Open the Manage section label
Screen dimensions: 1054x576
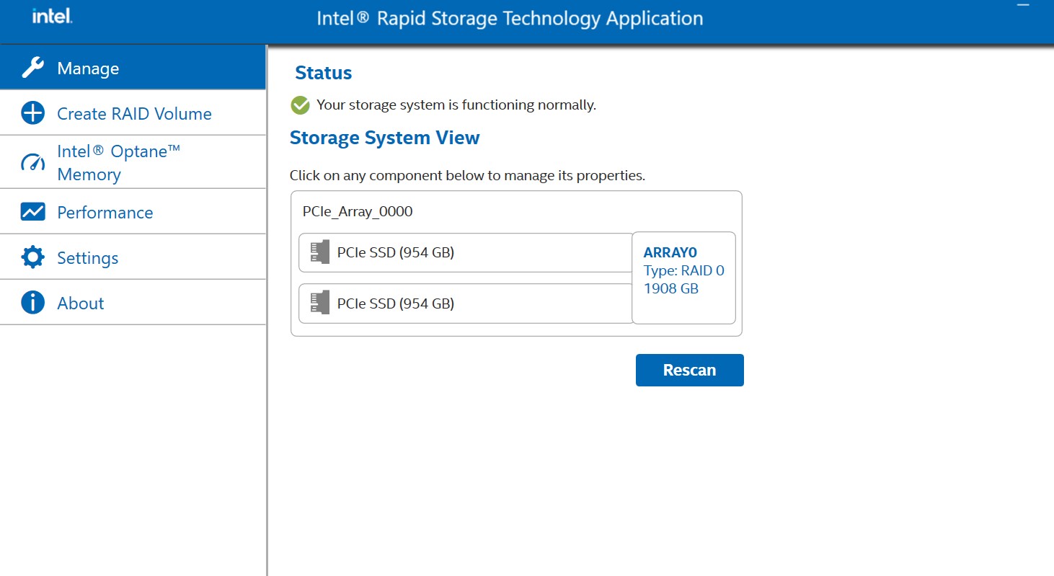tap(88, 68)
